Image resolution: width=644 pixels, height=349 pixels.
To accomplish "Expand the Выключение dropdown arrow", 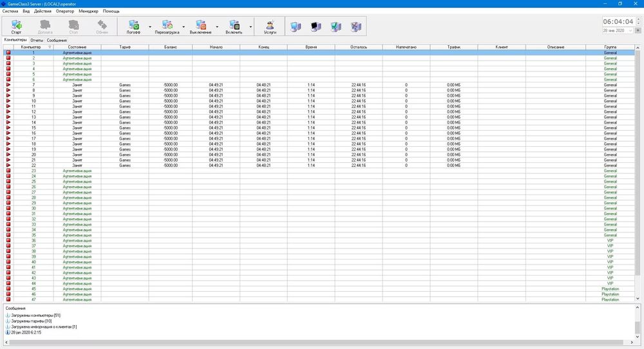I will [217, 27].
